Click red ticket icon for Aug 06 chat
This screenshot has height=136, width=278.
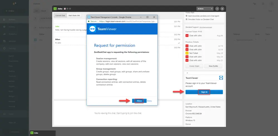(x=187, y=36)
